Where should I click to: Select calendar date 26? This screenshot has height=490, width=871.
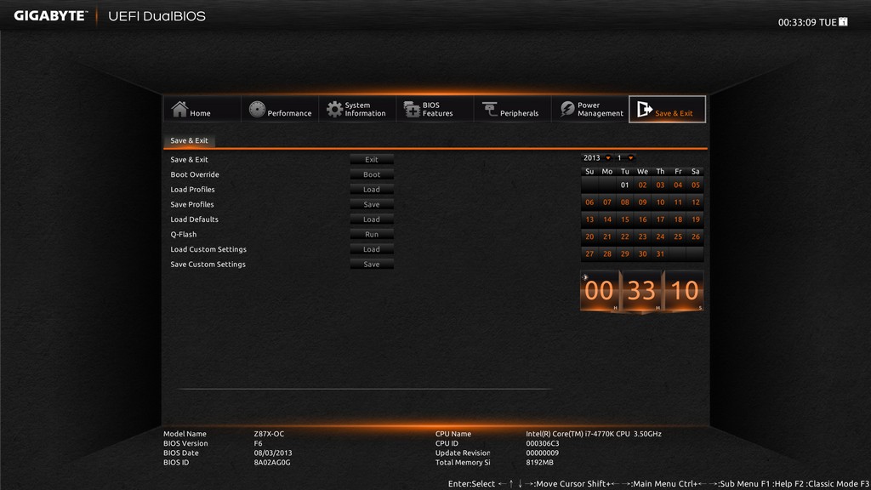click(696, 236)
